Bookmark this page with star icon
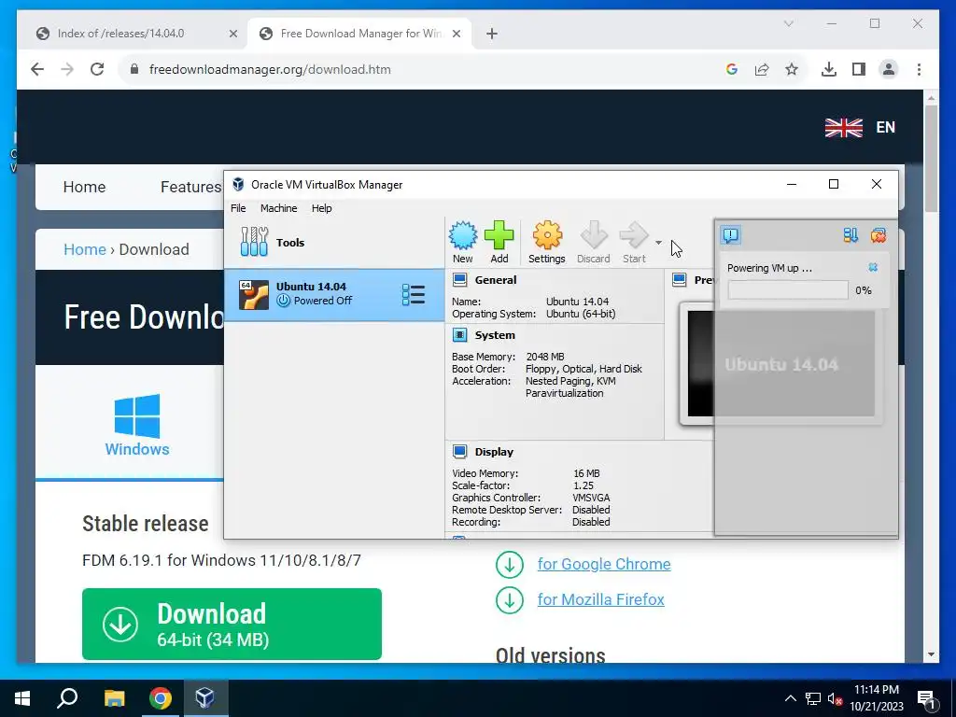This screenshot has height=717, width=956. point(792,69)
